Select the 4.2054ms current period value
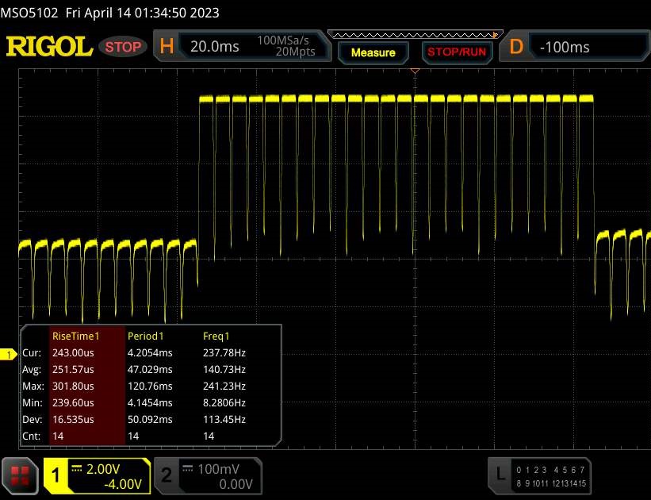The image size is (651, 500). (x=150, y=353)
